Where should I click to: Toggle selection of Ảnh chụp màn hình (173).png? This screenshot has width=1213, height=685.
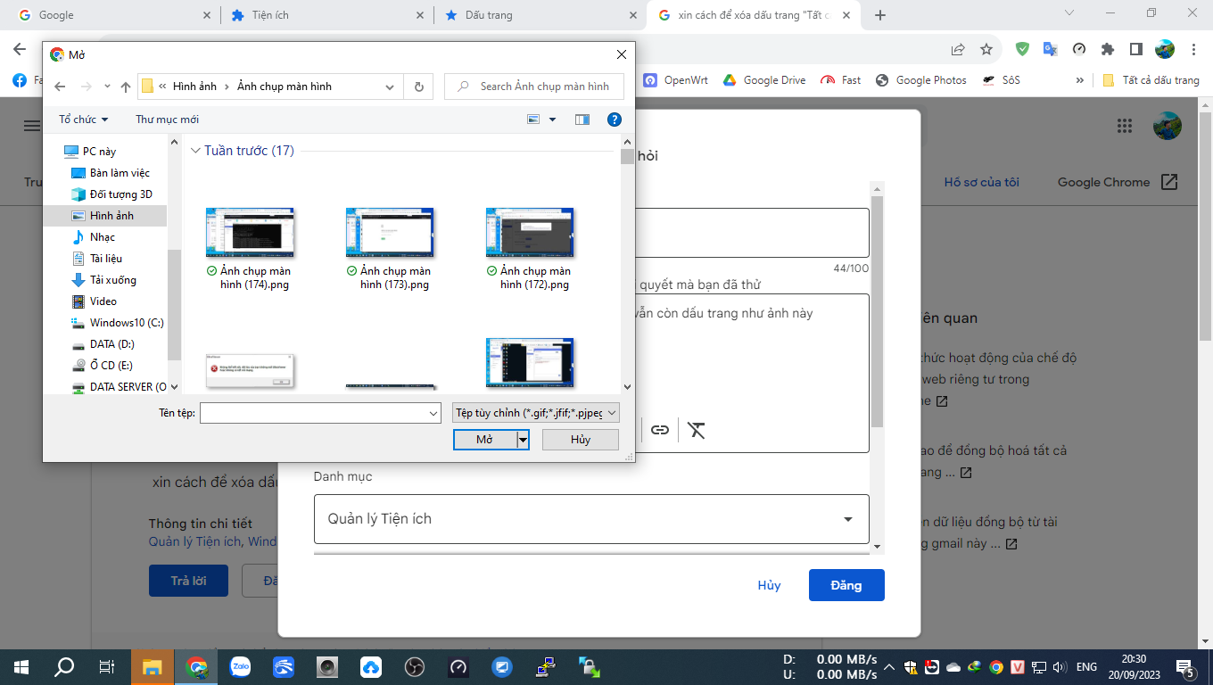390,230
